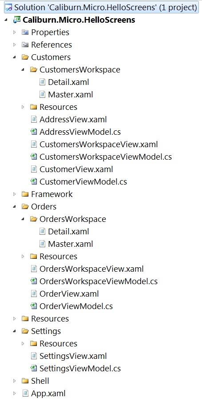Viewport: 202px width, 402px height.
Task: Click the C# file icon of SettingsViewModel.cs
Action: [34, 368]
